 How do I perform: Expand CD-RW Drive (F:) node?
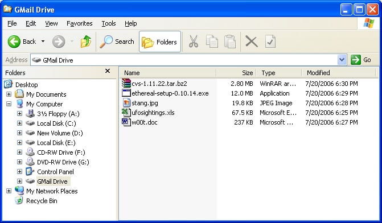pos(19,152)
